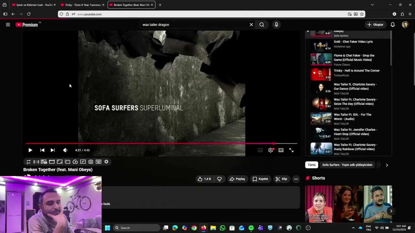Open Spotify from the taskbar
Image resolution: width=415 pixels, height=233 pixels.
pyautogui.click(x=251, y=228)
